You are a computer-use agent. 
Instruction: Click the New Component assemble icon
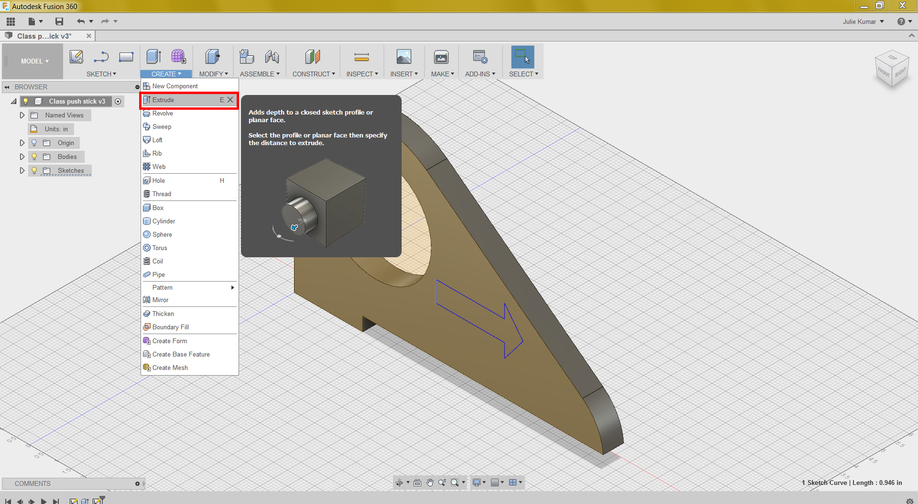247,57
